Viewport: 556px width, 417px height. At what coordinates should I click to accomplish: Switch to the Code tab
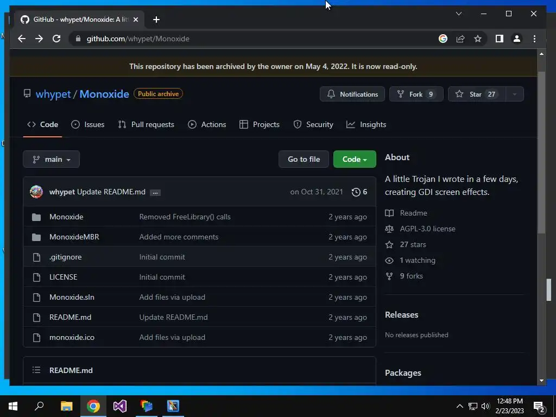[x=42, y=124]
